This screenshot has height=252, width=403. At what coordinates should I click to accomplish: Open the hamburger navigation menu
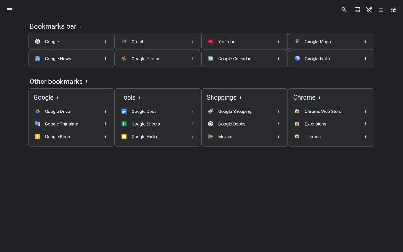click(x=10, y=9)
